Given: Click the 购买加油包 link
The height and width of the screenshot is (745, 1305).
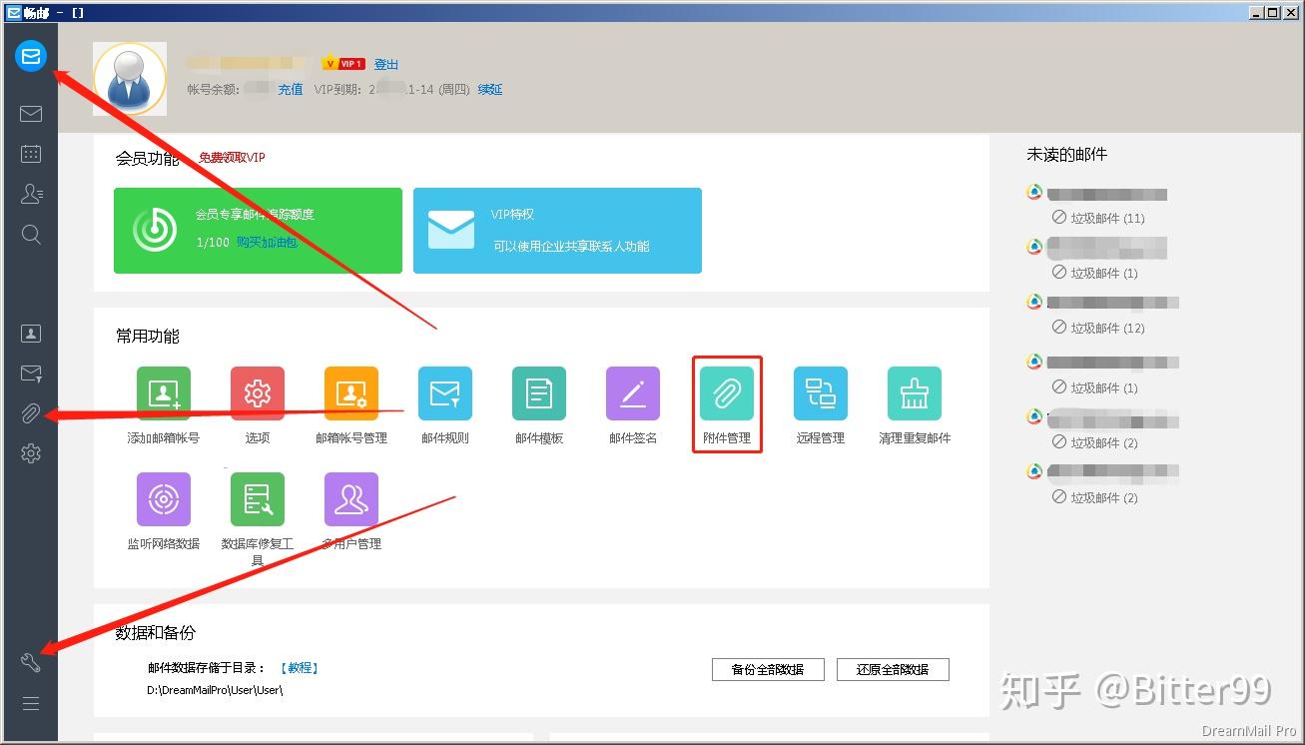Looking at the screenshot, I should point(267,243).
